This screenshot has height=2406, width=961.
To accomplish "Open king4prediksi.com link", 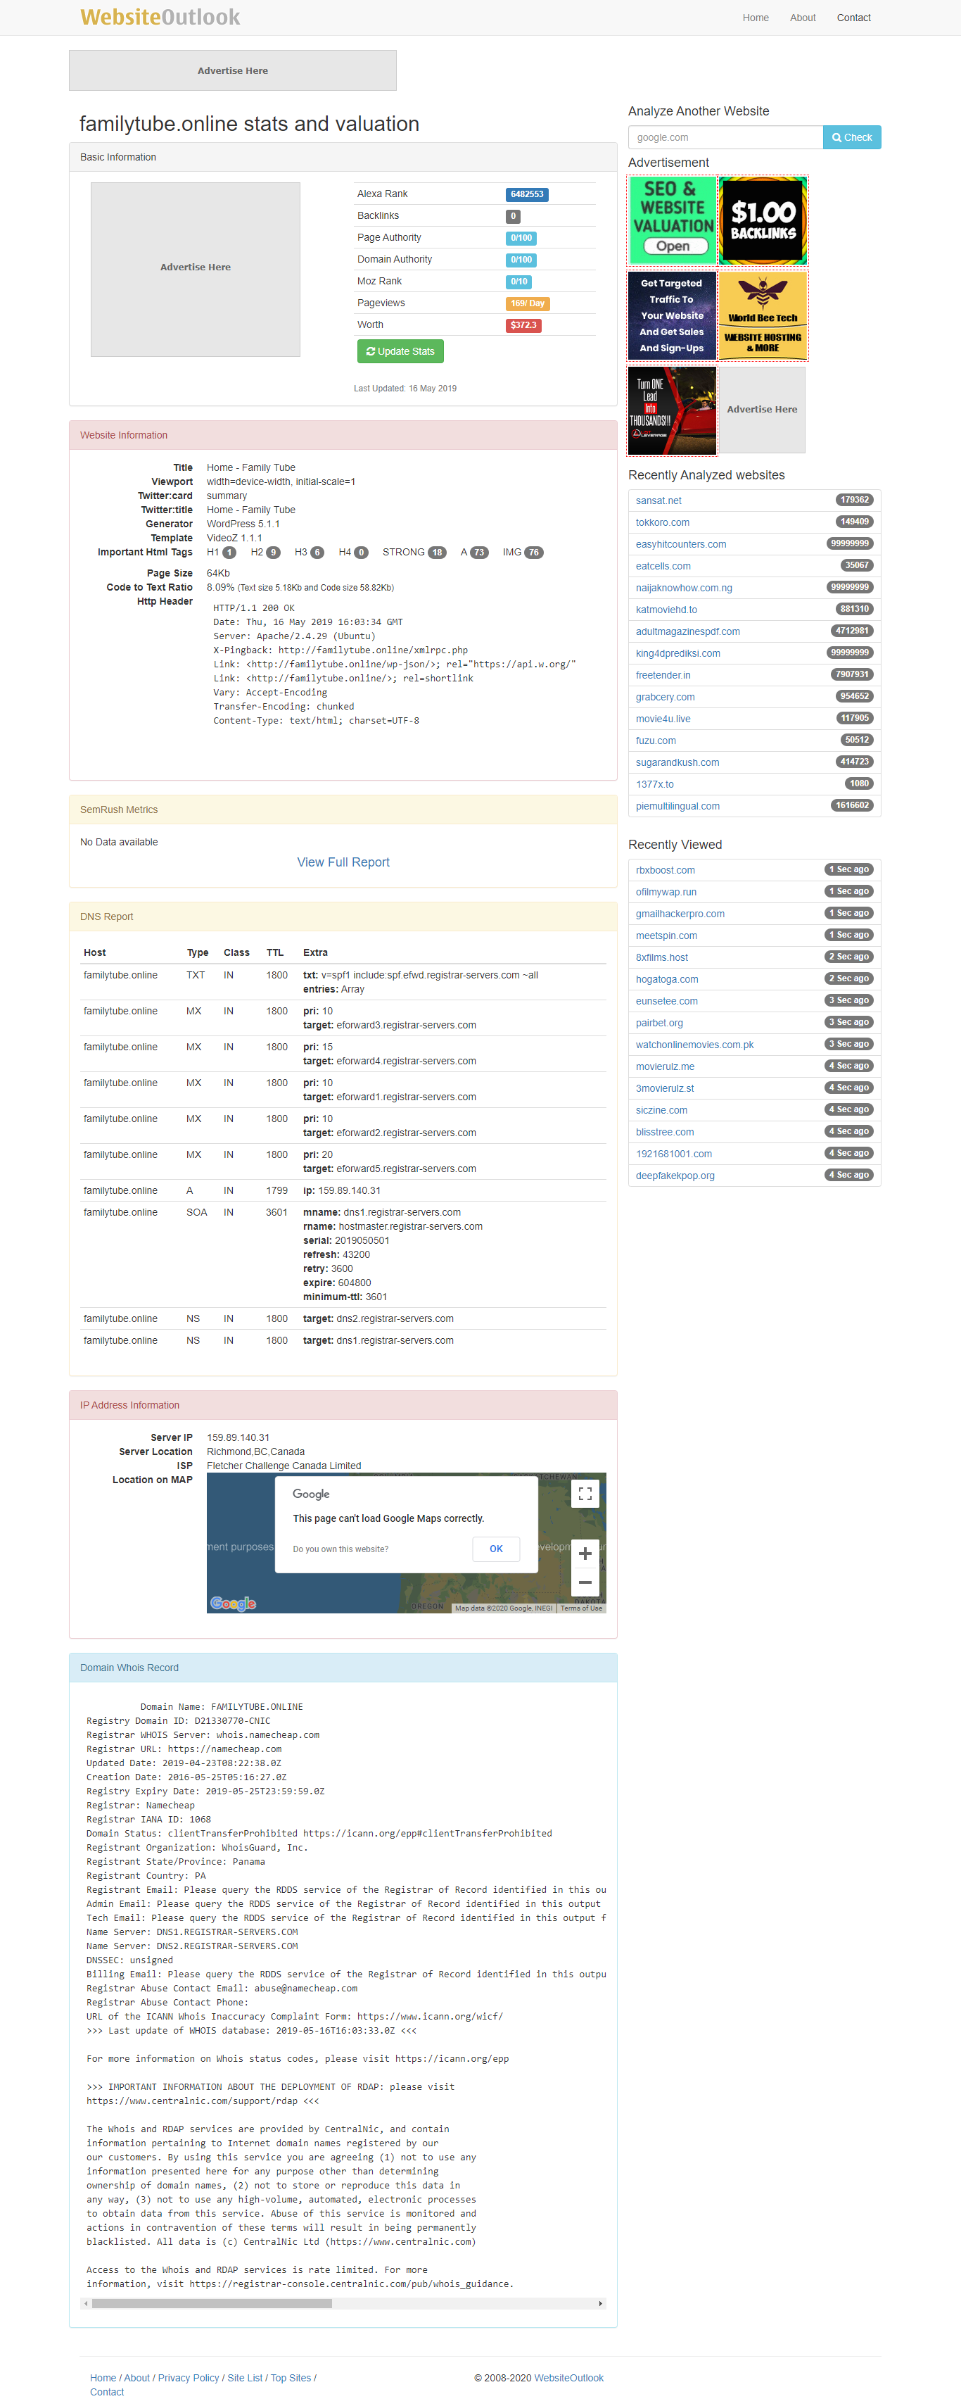I will (678, 653).
